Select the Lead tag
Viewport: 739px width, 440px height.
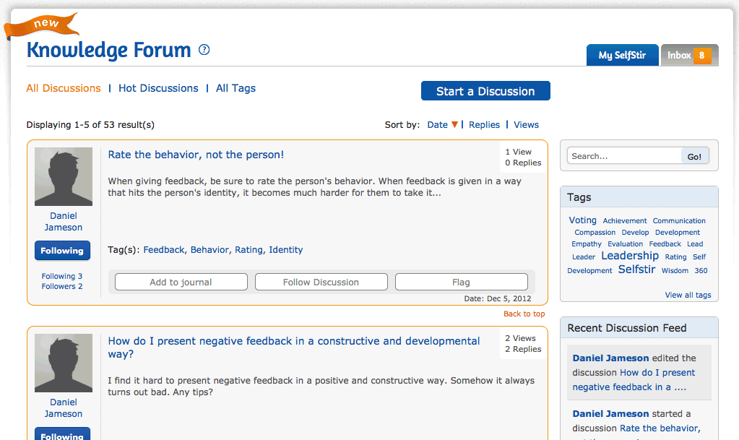pos(695,243)
